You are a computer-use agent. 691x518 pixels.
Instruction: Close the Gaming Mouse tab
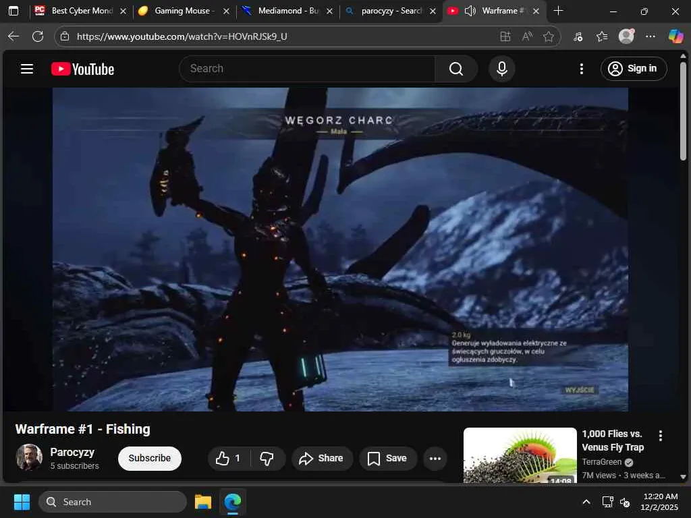pyautogui.click(x=226, y=11)
